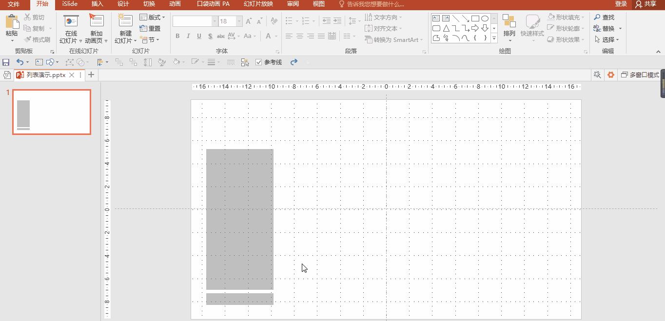Insert a rectangle shape

coord(475,18)
